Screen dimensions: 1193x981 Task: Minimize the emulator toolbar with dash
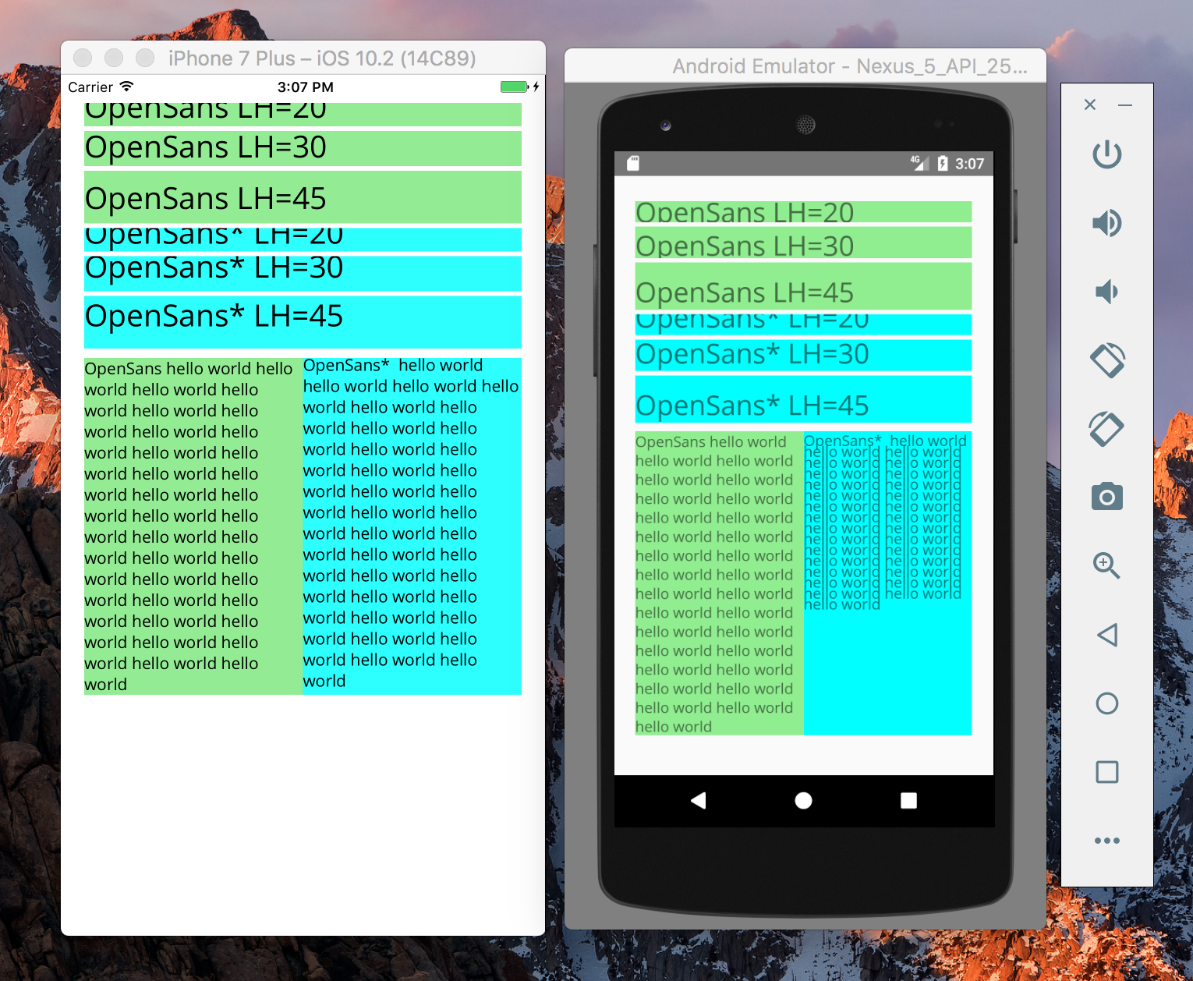(1125, 104)
